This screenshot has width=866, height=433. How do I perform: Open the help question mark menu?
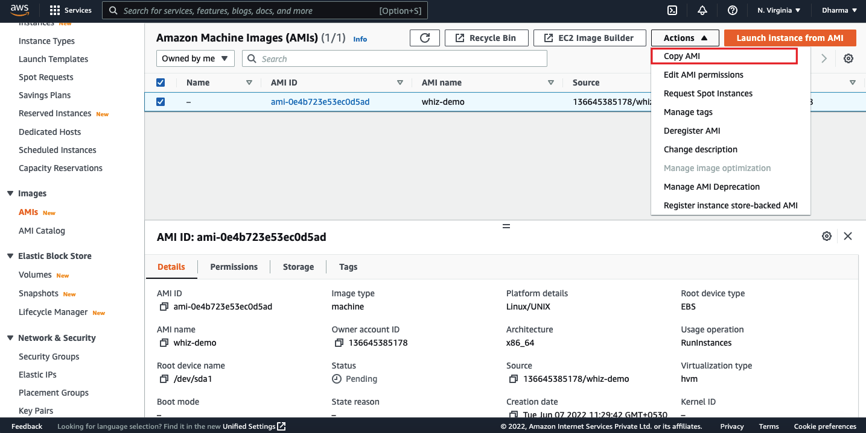click(x=733, y=10)
